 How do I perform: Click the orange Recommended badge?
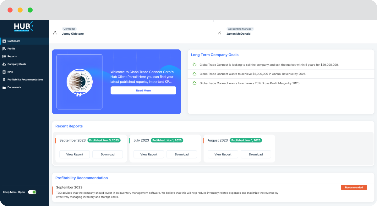pos(354,188)
